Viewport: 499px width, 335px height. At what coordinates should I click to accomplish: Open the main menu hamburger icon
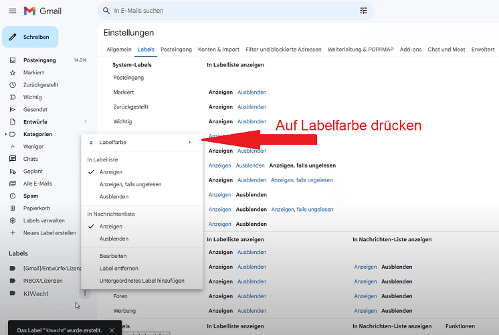(13, 11)
